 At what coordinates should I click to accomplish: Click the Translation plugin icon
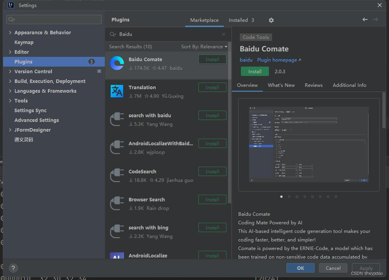[x=117, y=91]
